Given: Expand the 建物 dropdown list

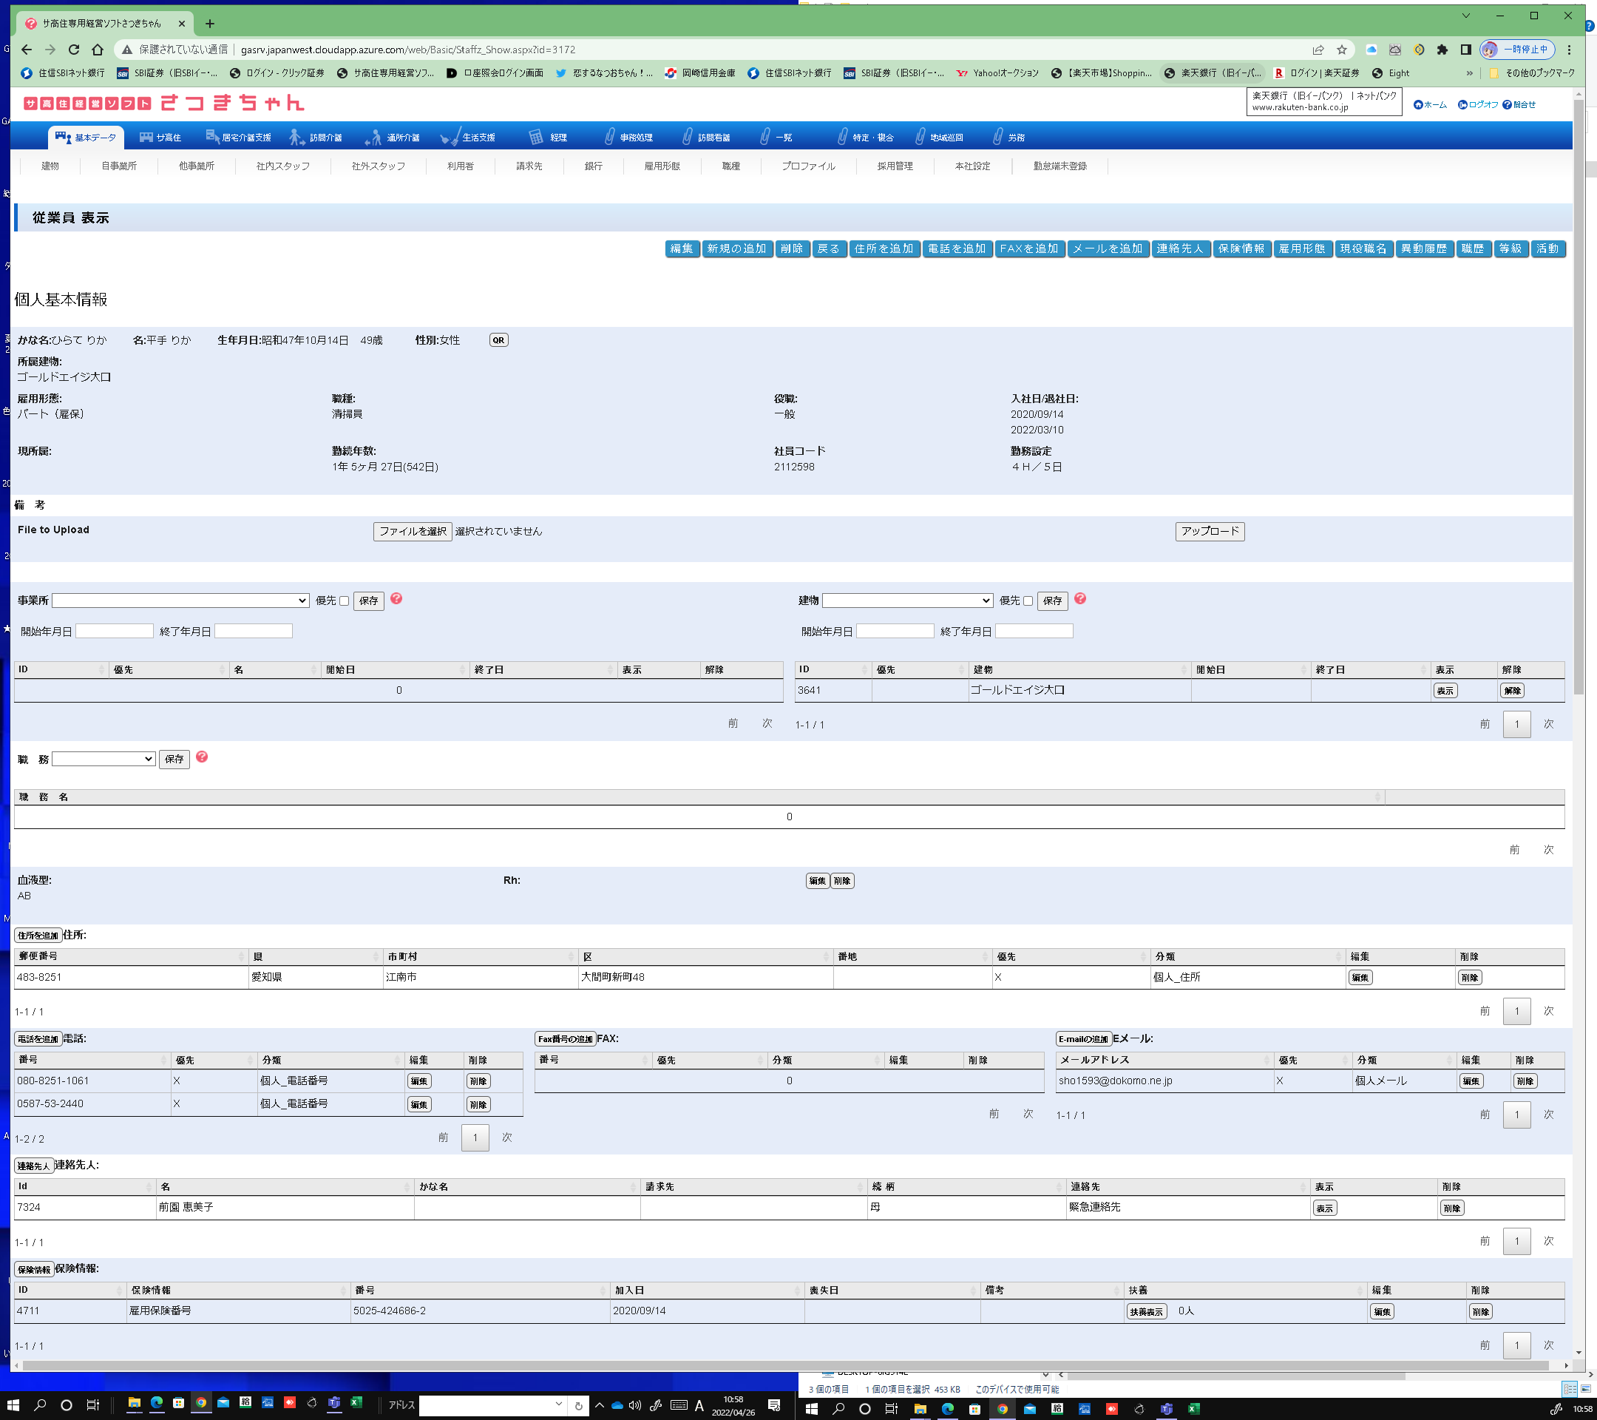Looking at the screenshot, I should 907,601.
